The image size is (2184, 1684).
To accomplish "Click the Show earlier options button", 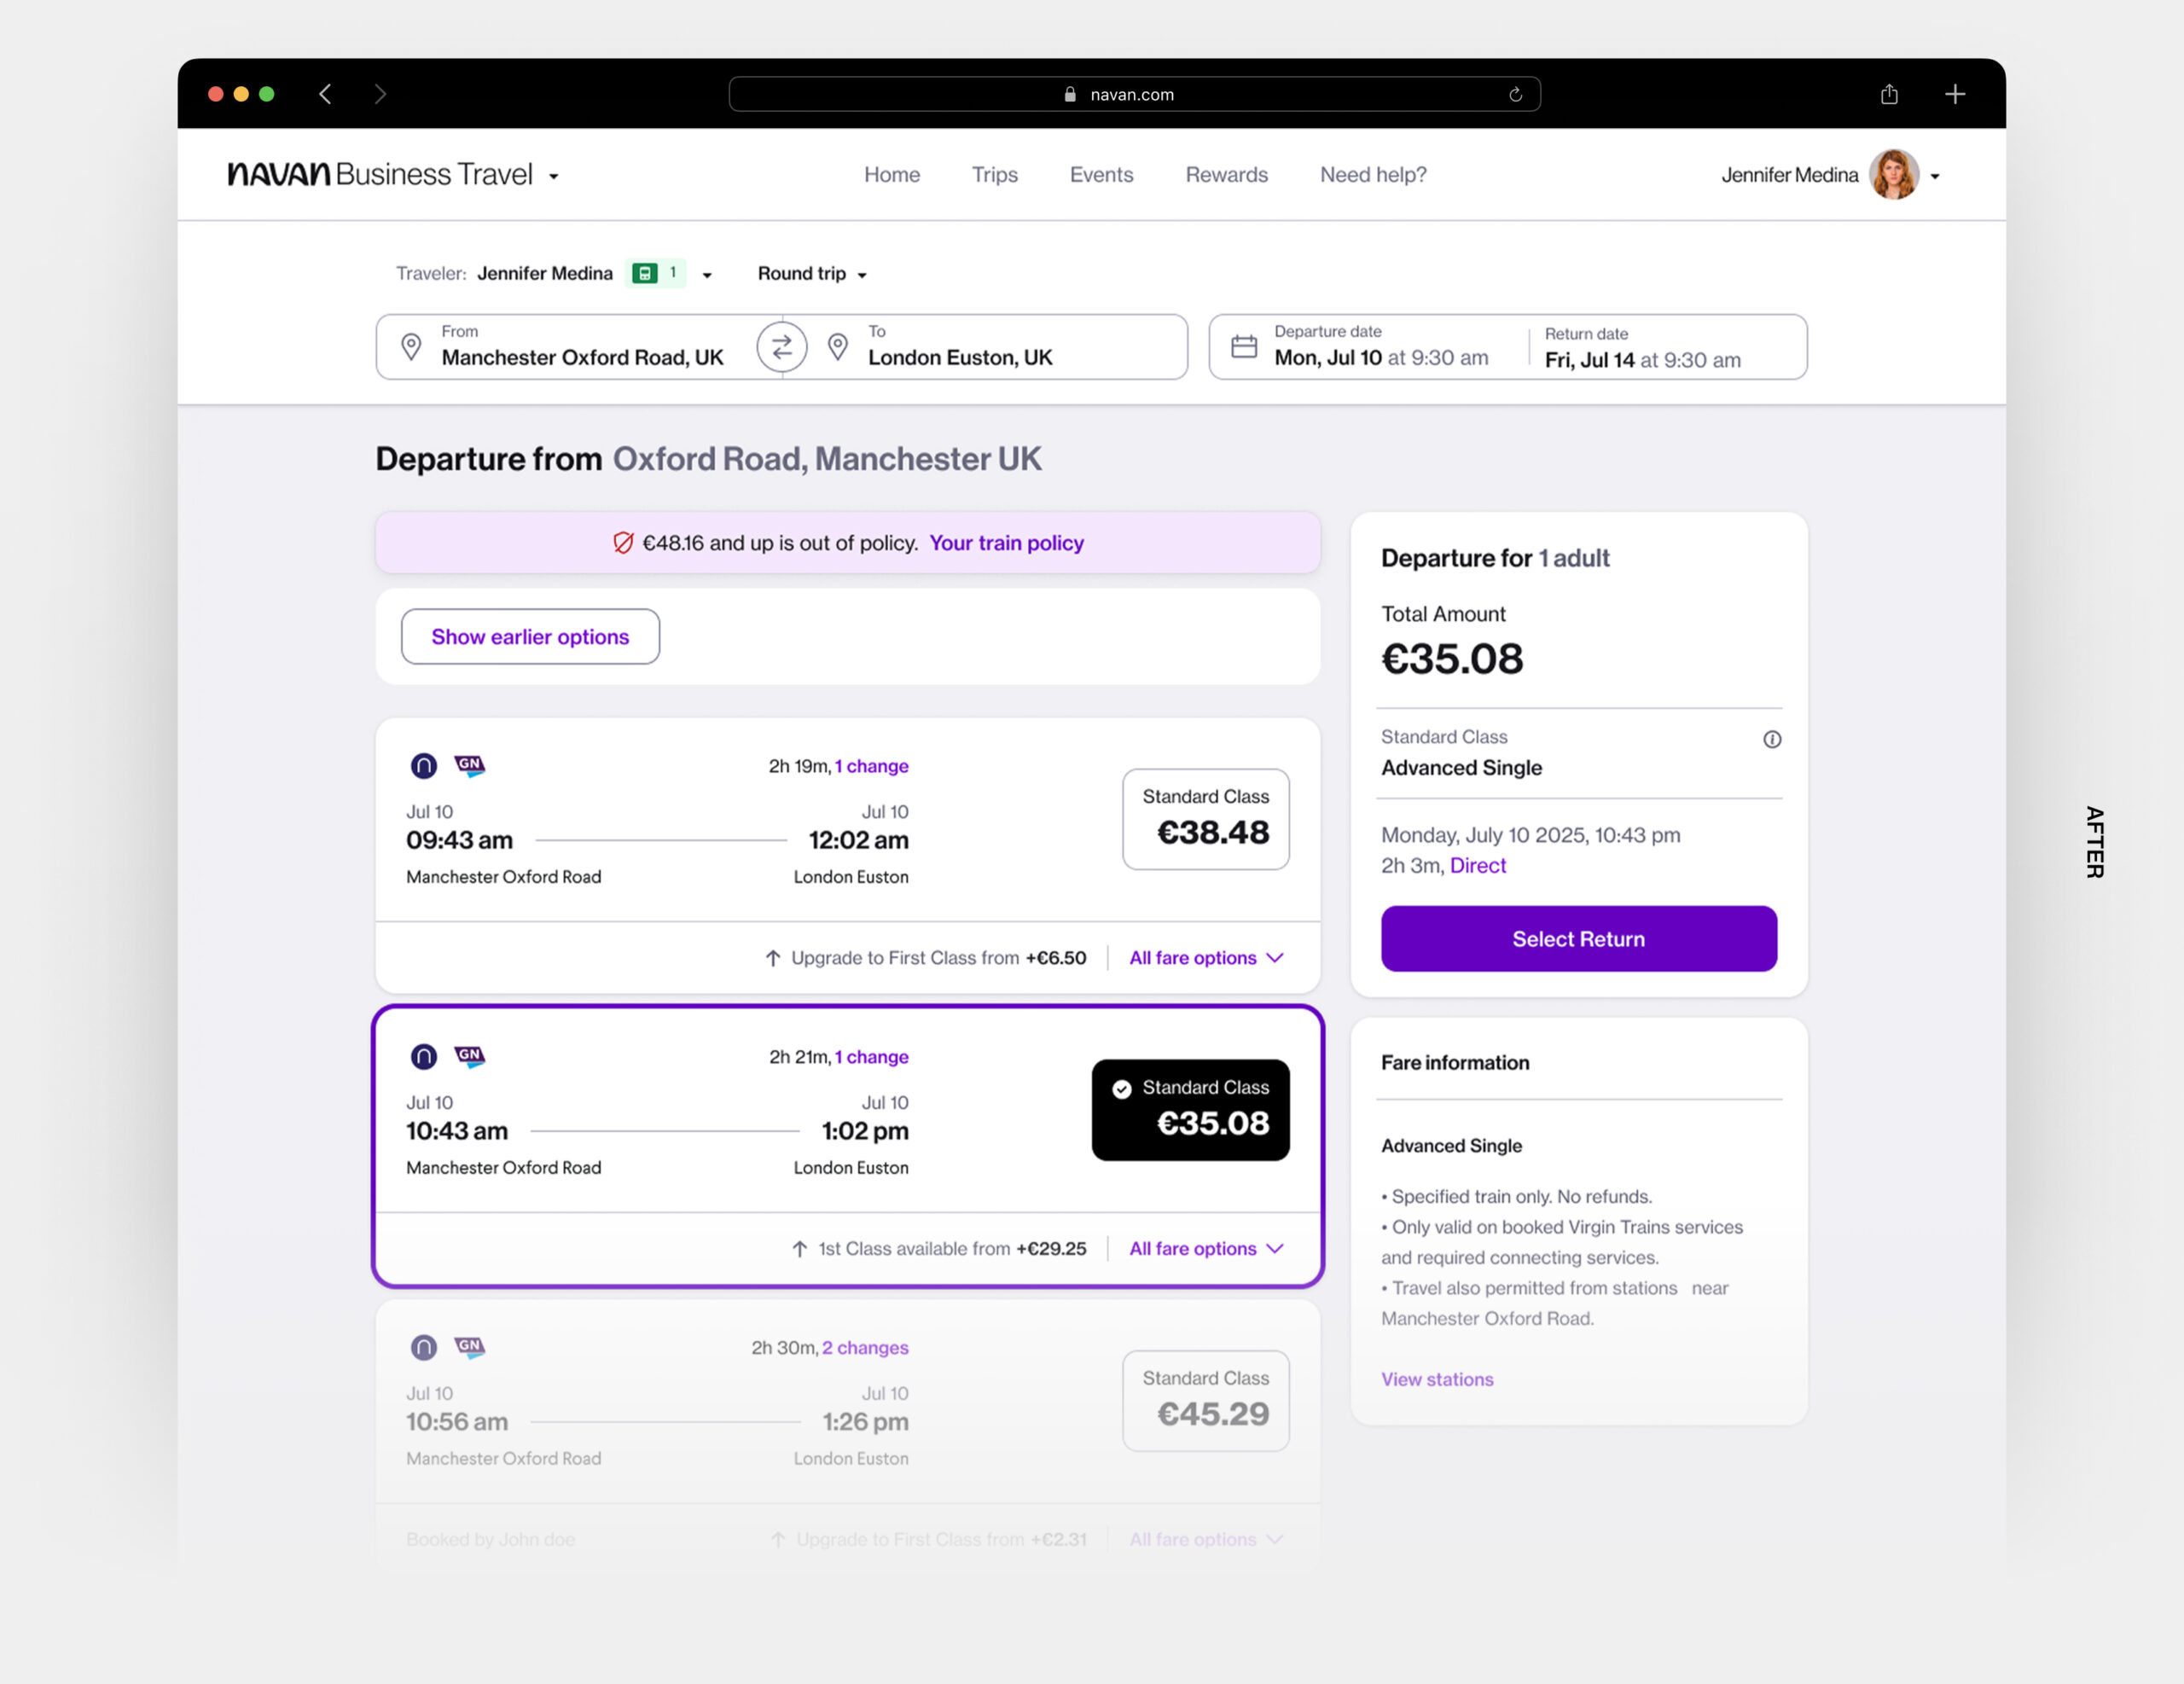I will pos(530,636).
